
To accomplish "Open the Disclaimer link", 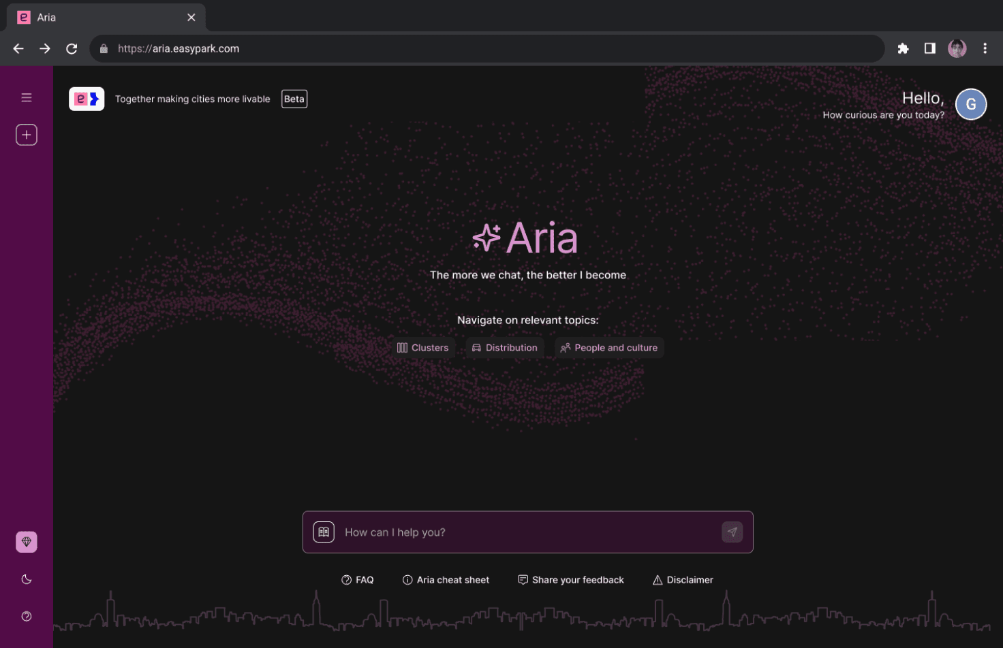I will coord(683,580).
